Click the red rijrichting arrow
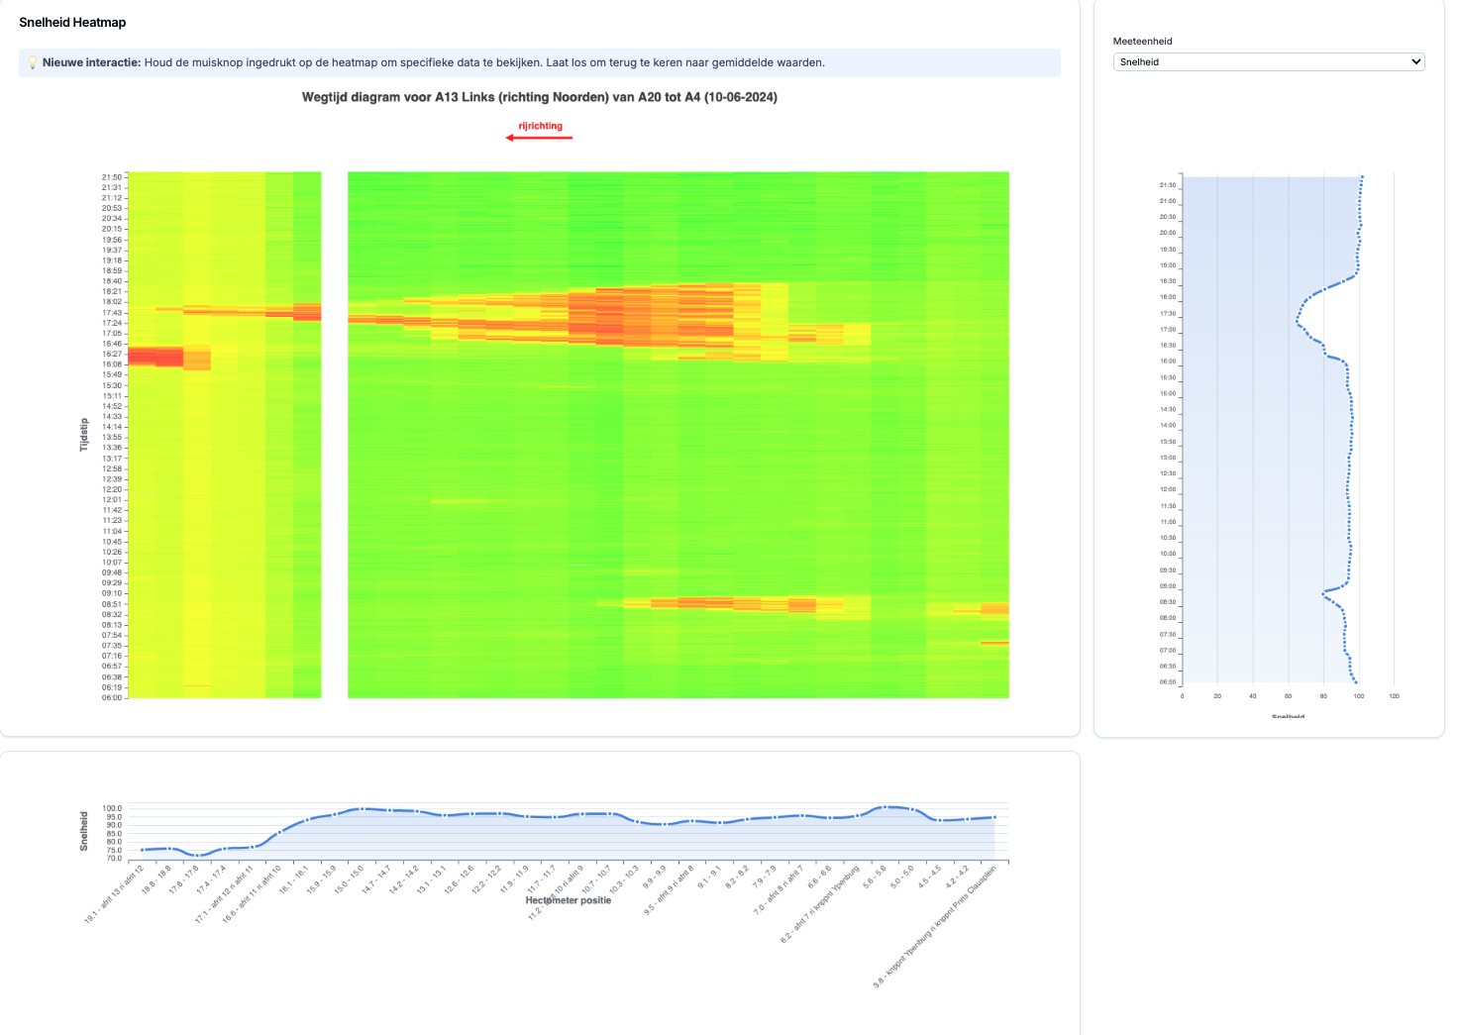This screenshot has height=1035, width=1459. pos(539,137)
